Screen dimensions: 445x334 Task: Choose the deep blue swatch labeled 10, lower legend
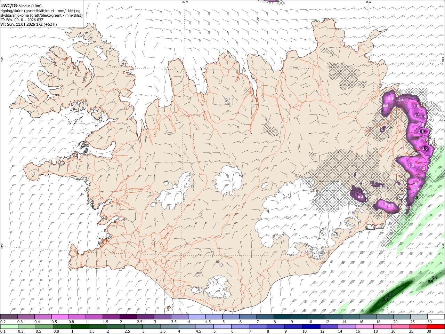(311, 326)
